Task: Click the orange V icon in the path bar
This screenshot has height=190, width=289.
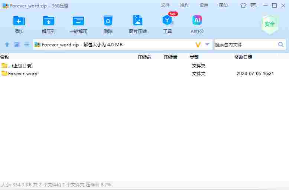Action: (x=198, y=45)
